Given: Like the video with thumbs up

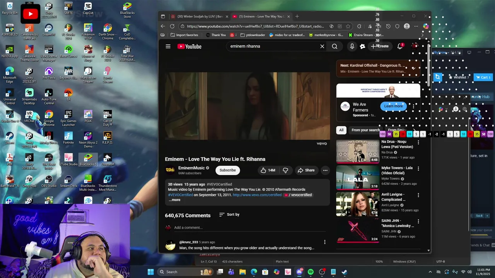Looking at the screenshot, I should 268,170.
